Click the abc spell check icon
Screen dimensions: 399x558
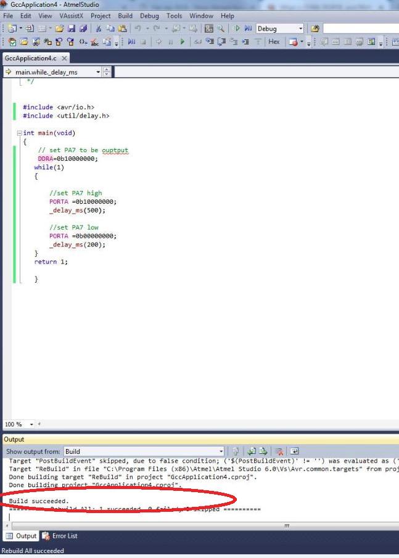(x=95, y=42)
